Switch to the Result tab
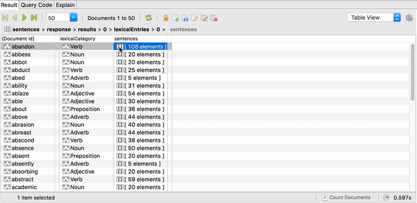This screenshot has height=203, width=417. [9, 5]
